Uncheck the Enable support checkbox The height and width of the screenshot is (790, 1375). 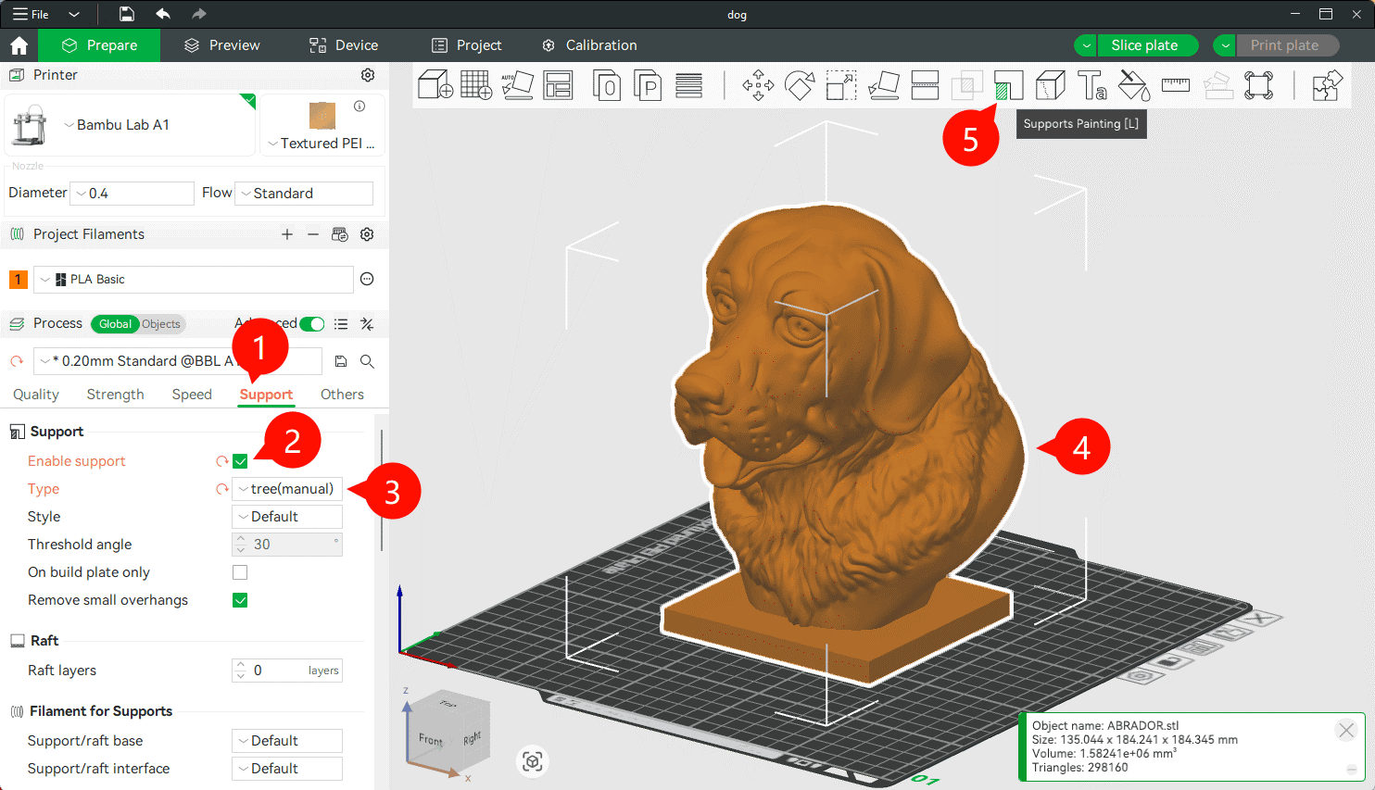pos(240,461)
